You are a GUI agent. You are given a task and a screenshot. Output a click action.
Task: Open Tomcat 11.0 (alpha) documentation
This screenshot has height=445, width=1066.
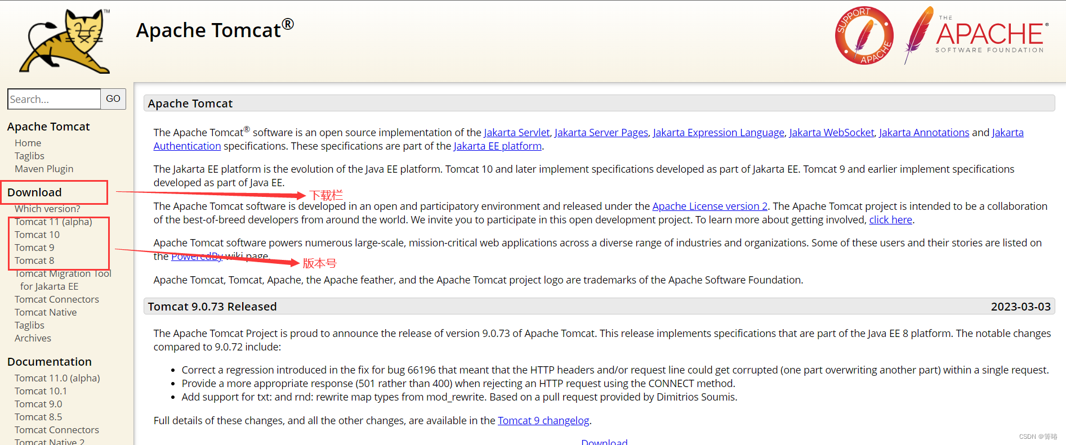click(x=57, y=378)
